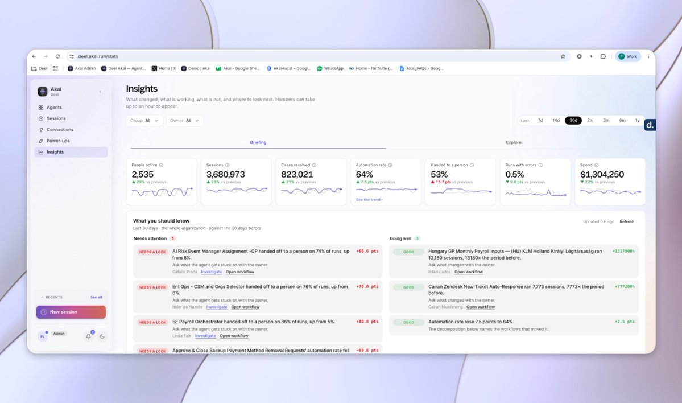682x403 pixels.
Task: Select the 1y time range
Action: click(x=637, y=121)
